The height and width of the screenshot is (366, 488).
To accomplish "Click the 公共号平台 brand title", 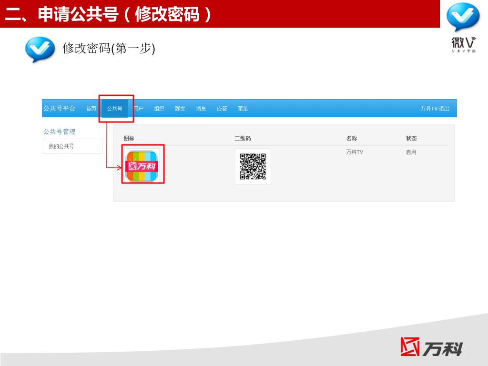I will point(59,108).
